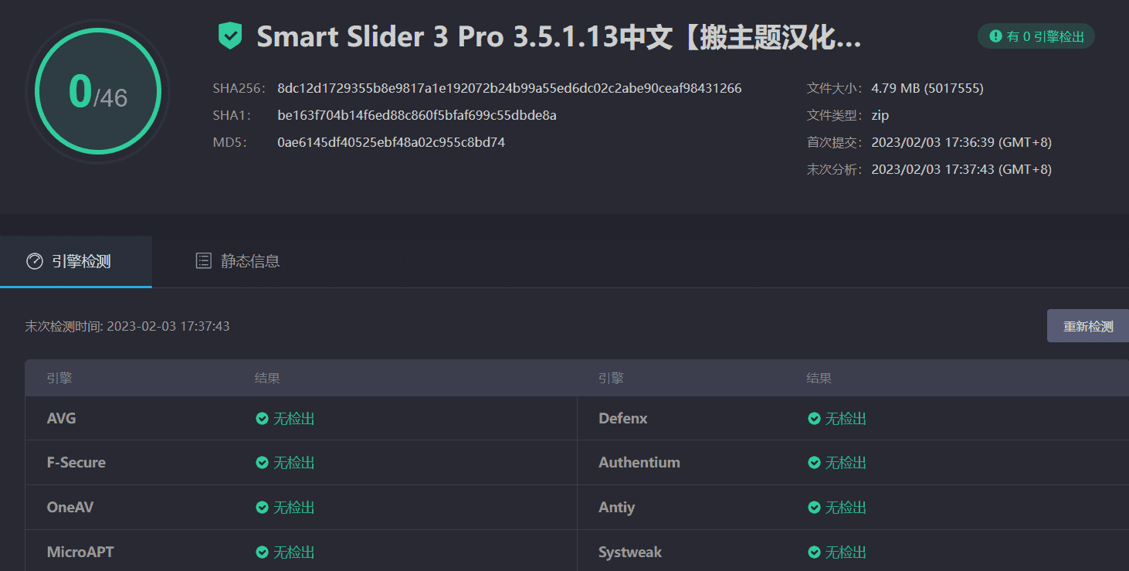
Task: Click the 首次提交 timestamp 17:36:39
Action: point(961,143)
